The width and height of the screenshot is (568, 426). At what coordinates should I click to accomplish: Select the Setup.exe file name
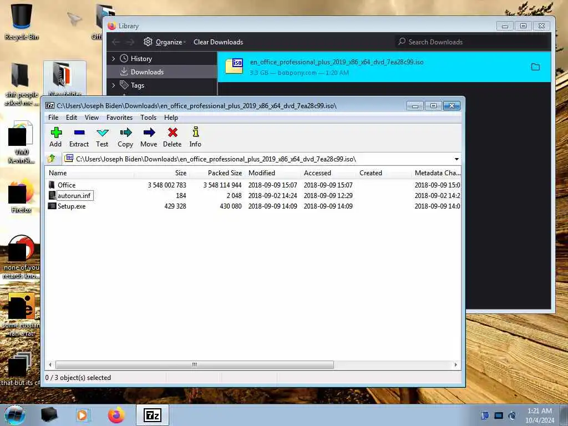(72, 206)
